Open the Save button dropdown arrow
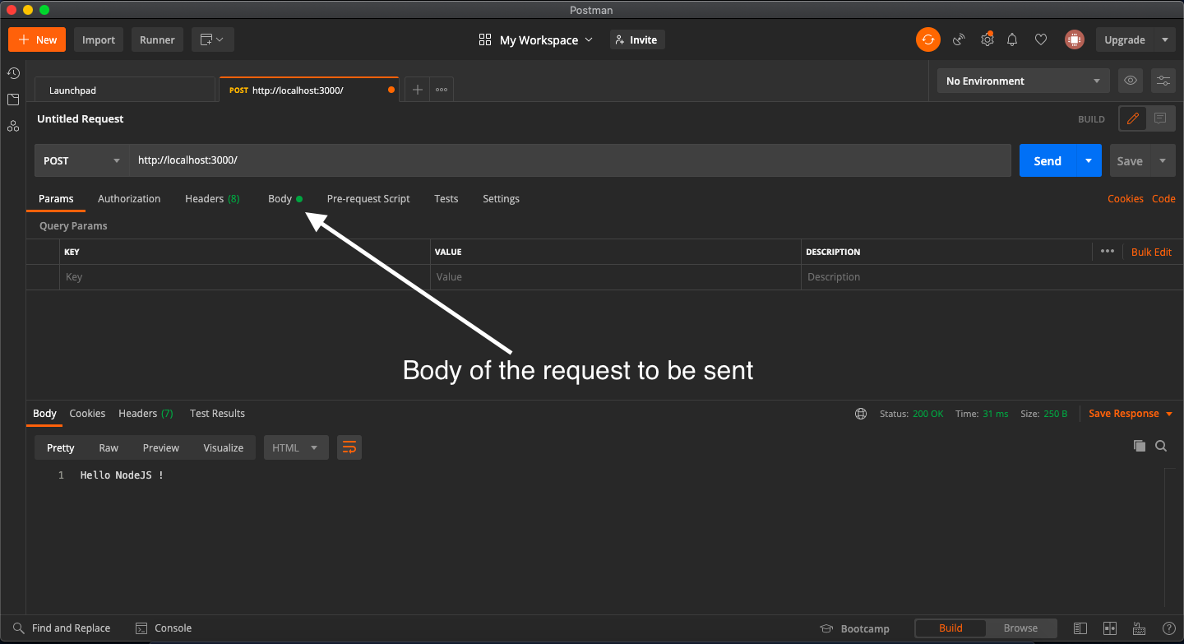 coord(1163,160)
